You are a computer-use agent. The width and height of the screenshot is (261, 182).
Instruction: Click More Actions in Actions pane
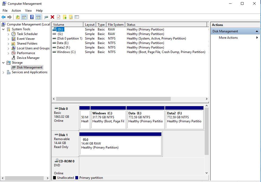(x=228, y=37)
